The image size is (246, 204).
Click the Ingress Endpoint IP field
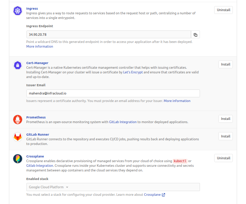(x=109, y=35)
